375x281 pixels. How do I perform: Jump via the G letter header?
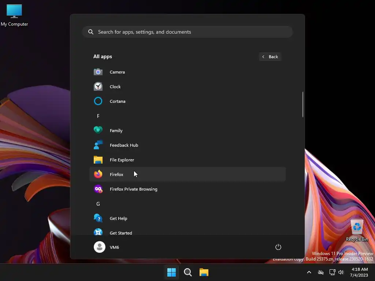pos(98,204)
